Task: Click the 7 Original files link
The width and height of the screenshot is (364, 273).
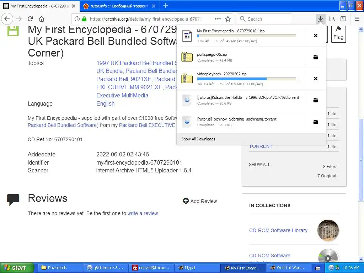Action: [327, 176]
